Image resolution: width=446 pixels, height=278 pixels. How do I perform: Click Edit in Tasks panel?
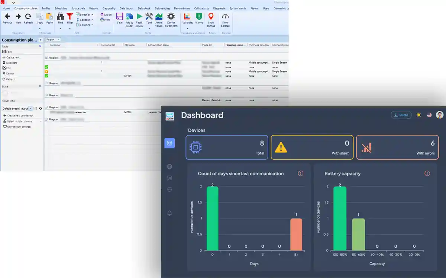coord(7,68)
